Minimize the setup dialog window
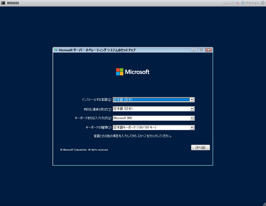Screen dimensions: 266x206 click(194, 50)
